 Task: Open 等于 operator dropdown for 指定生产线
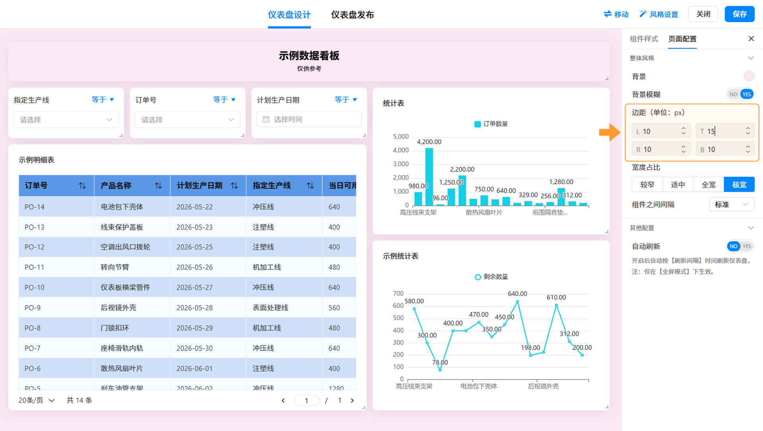[x=103, y=100]
